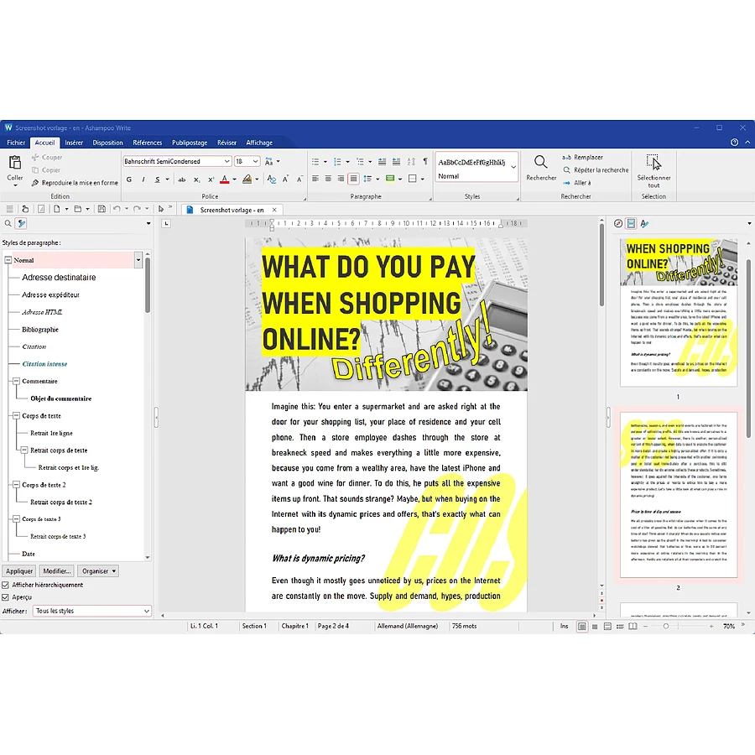Click the zoom slider handle in status bar
The height and width of the screenshot is (755, 755).
click(666, 627)
